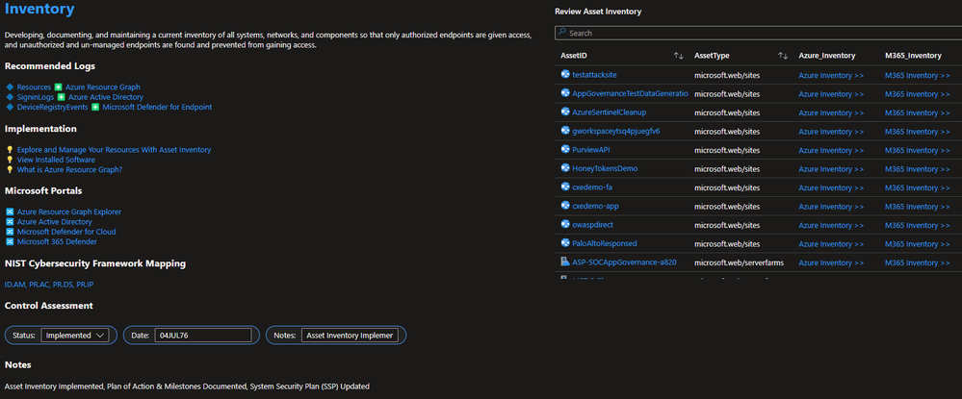Select microsoft.web/serverfarms cell text
Screen dimensions: 962x399
(x=739, y=262)
